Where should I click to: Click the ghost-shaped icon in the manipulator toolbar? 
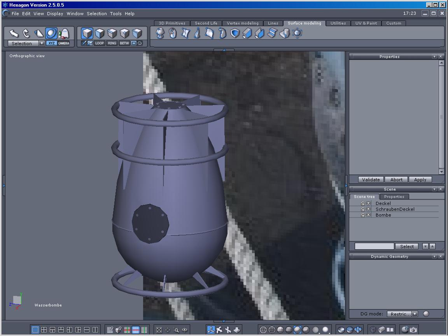tap(64, 33)
